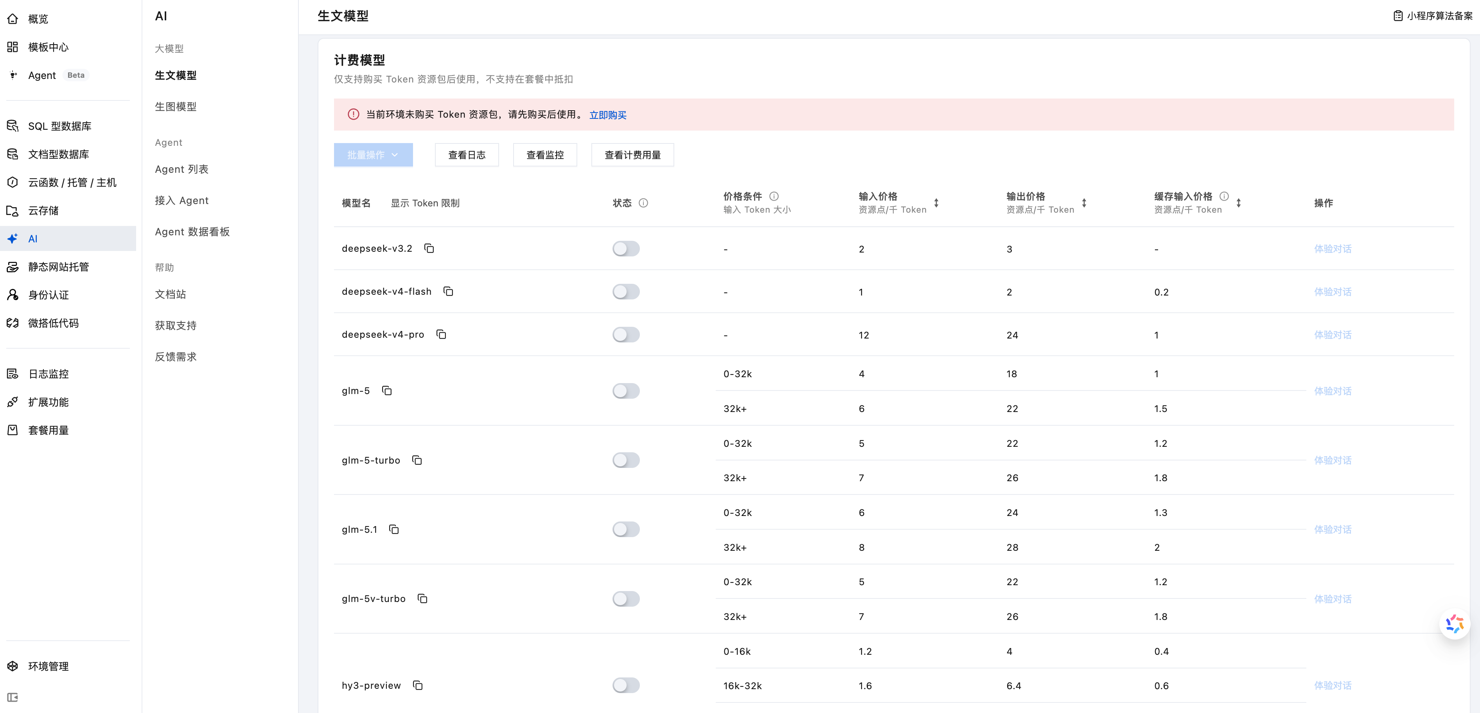Click 体验对话 for hy3-preview

click(x=1333, y=686)
